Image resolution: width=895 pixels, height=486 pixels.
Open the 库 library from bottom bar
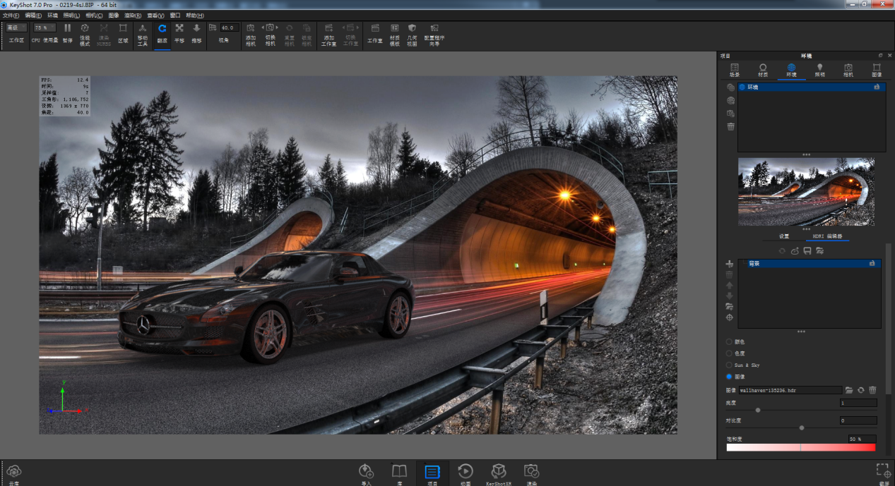pos(399,471)
